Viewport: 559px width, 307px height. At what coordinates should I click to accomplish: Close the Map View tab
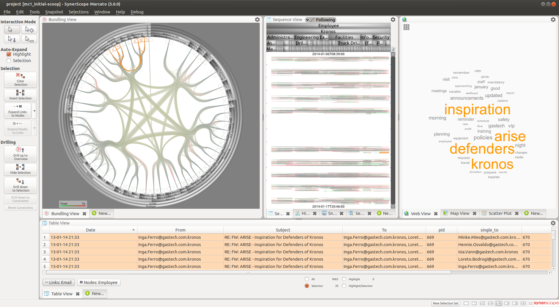tap(475, 213)
